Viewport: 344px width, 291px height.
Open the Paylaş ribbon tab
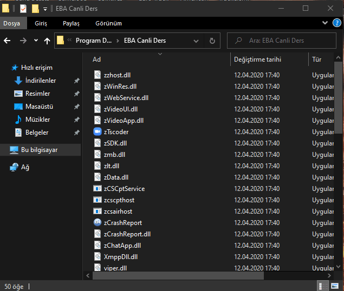[71, 23]
